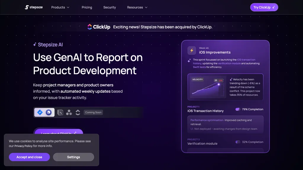Click the verification module link in summary
This screenshot has width=303, height=170.
(229, 63)
